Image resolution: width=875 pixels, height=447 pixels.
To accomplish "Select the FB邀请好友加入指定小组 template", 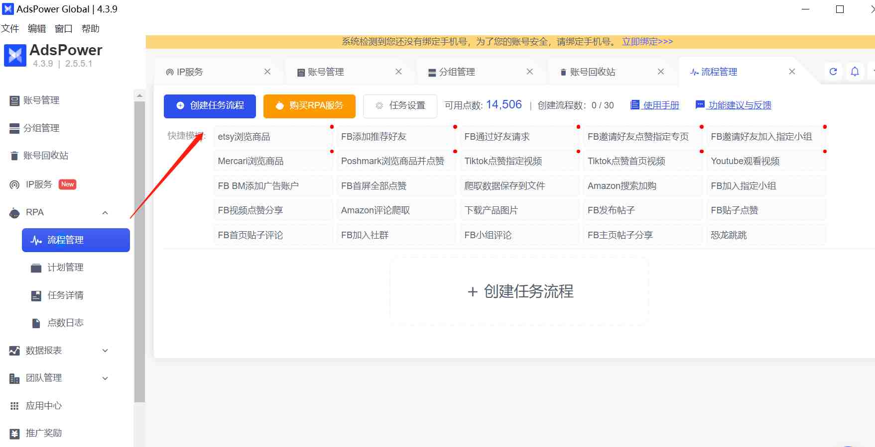I will click(x=766, y=137).
